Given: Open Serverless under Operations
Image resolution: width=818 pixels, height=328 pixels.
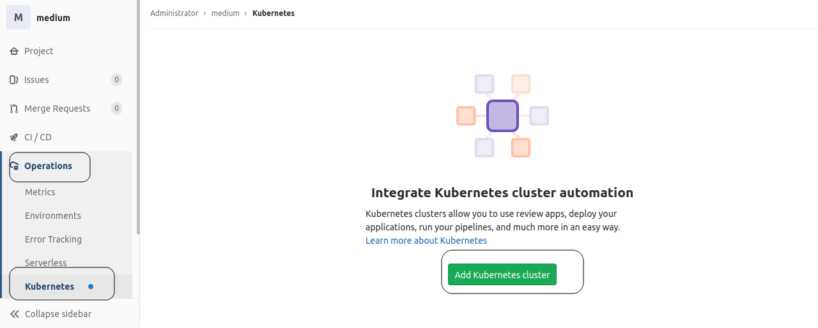Looking at the screenshot, I should [46, 263].
